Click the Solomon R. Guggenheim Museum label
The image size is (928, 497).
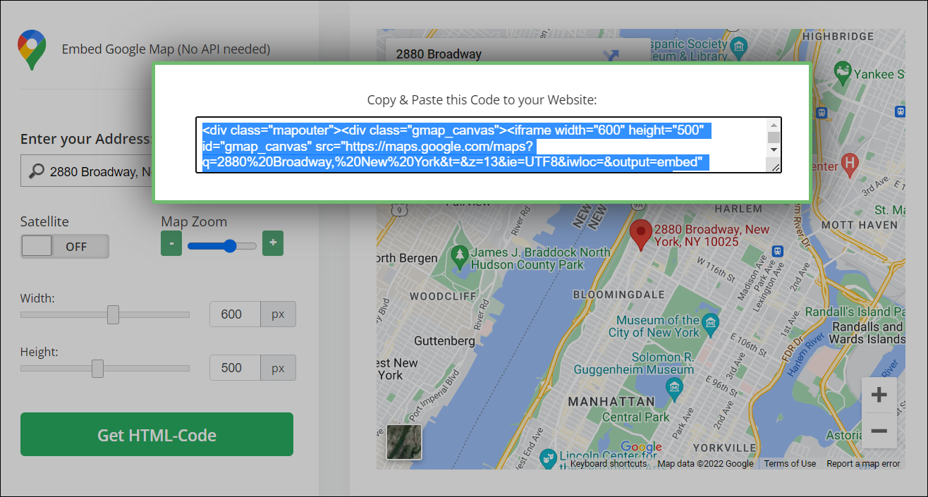[634, 363]
